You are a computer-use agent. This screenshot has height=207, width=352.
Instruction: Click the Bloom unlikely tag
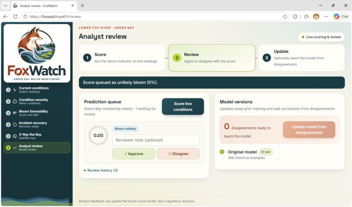tap(125, 129)
